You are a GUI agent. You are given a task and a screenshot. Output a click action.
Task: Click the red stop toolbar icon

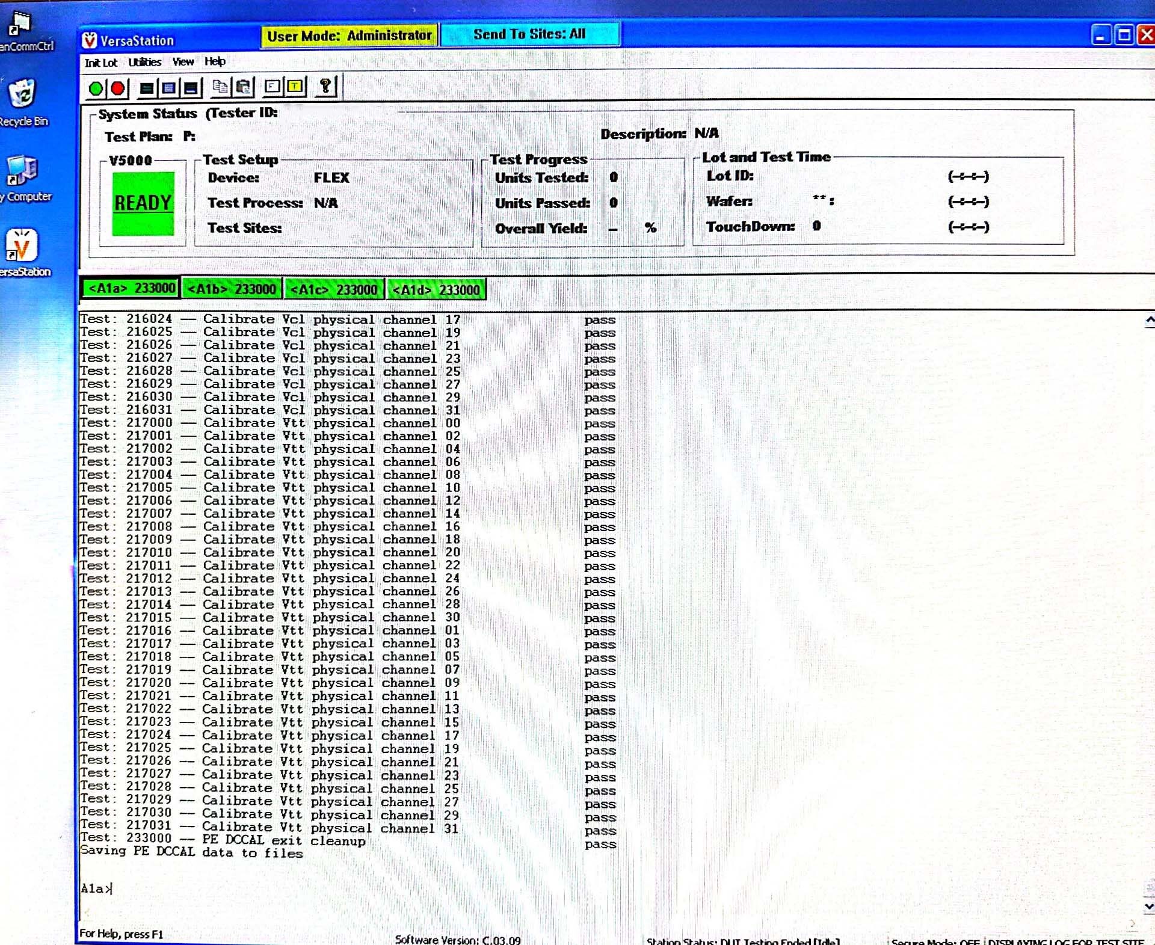click(118, 88)
